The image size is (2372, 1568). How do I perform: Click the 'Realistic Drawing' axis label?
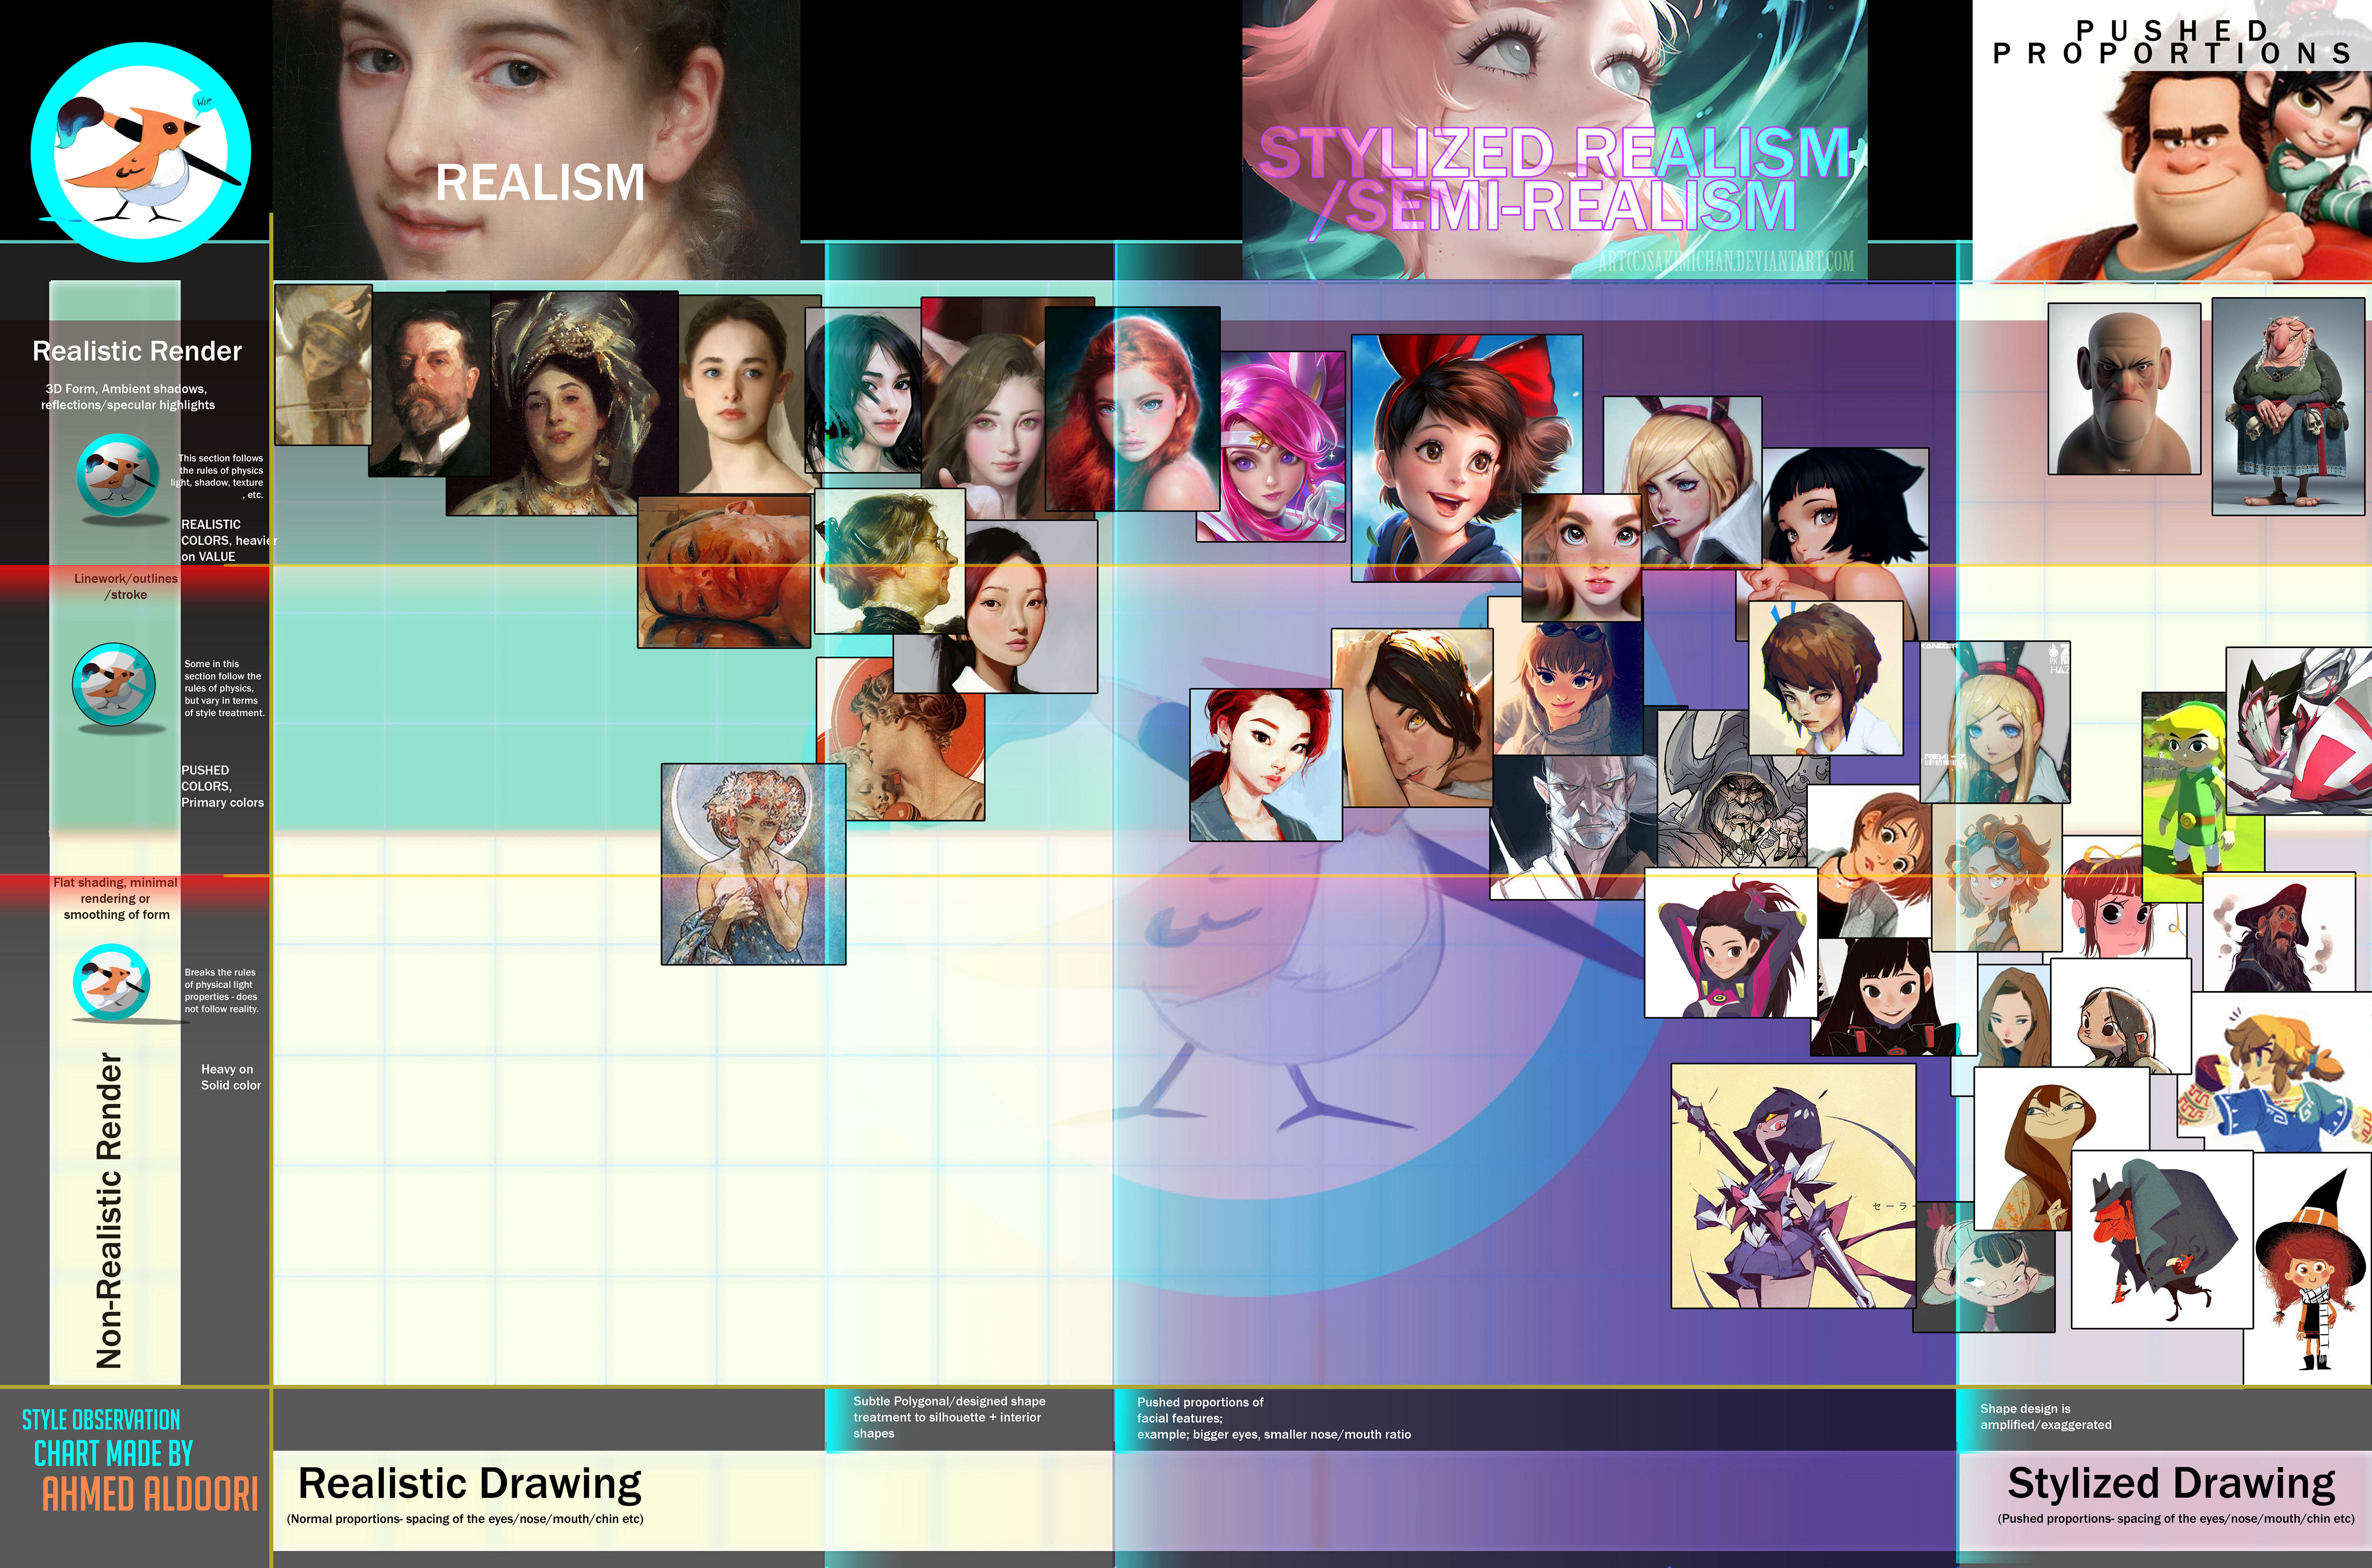(470, 1483)
